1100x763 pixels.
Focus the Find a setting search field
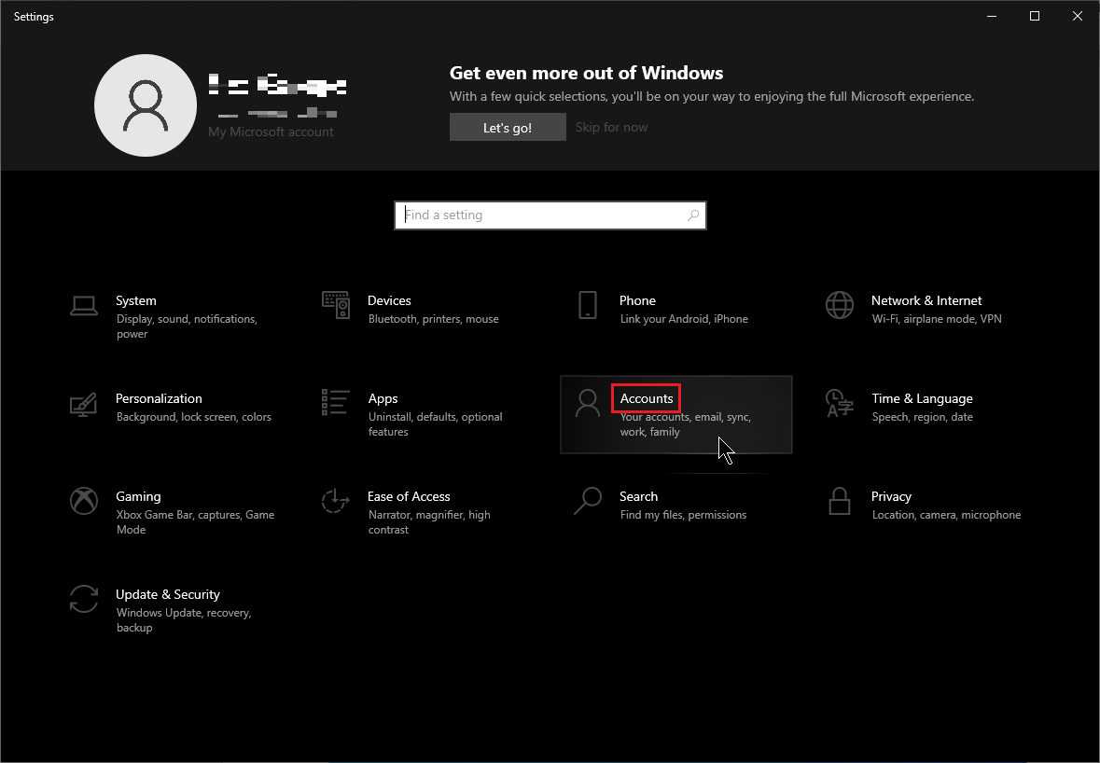click(x=541, y=215)
